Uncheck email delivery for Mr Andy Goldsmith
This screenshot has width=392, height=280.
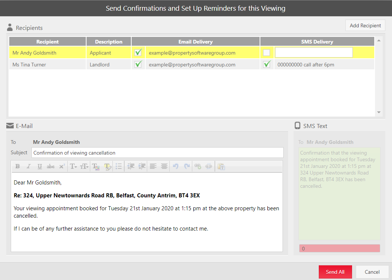coord(138,53)
